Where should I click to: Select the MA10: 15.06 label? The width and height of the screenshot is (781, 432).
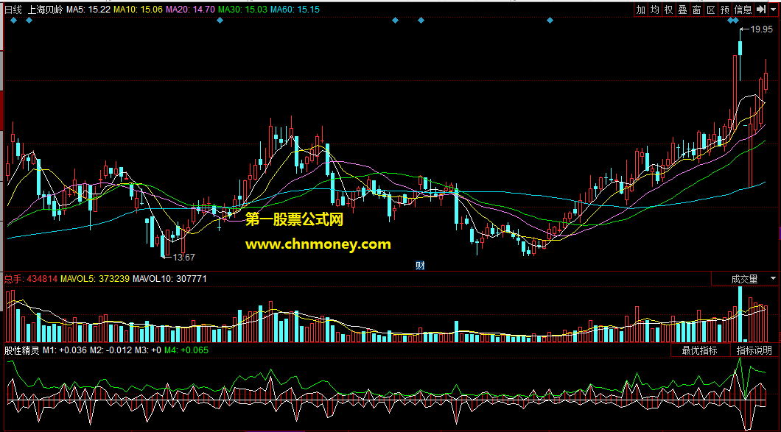coord(139,10)
